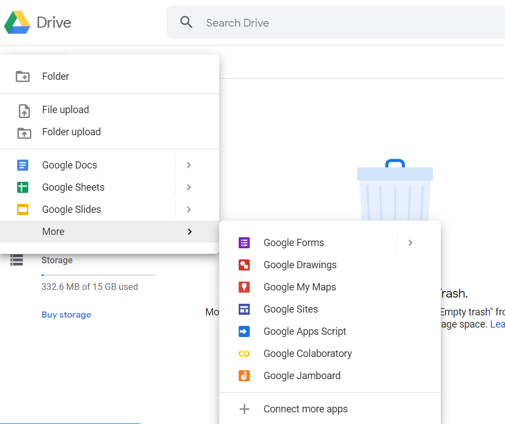This screenshot has height=424, width=505.
Task: Select Google Apps Script from submenu
Action: pyautogui.click(x=330, y=331)
